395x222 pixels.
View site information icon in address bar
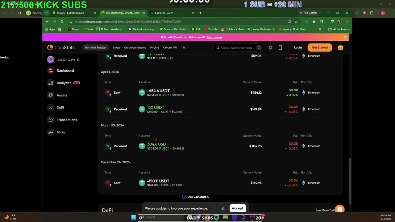71,22
